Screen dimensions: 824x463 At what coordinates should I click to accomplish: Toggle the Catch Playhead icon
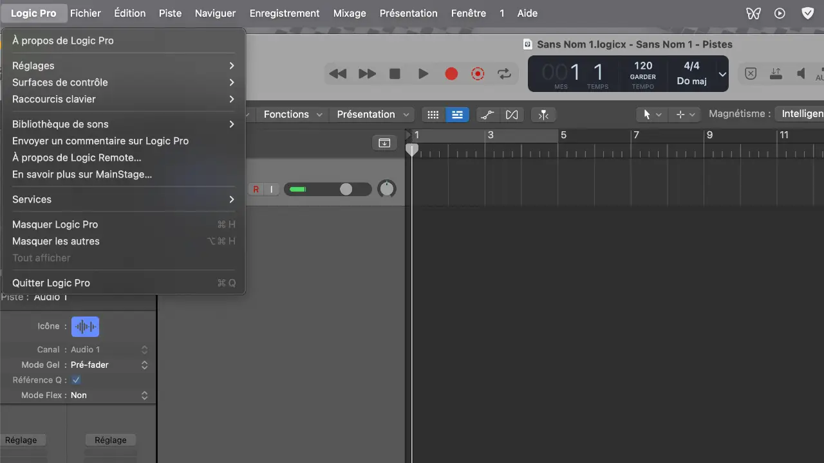[544, 114]
